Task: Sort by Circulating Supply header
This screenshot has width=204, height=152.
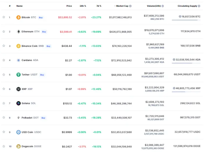Action: click(x=187, y=6)
